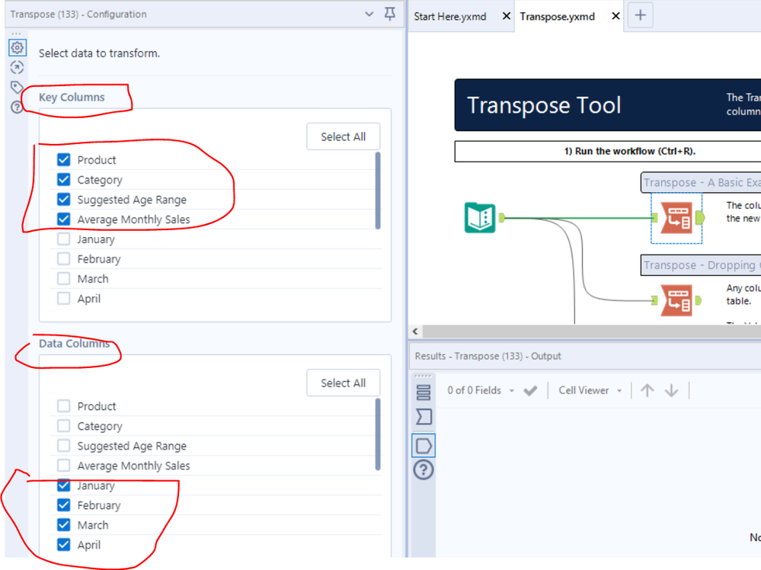Open Results panel help icon

(424, 470)
